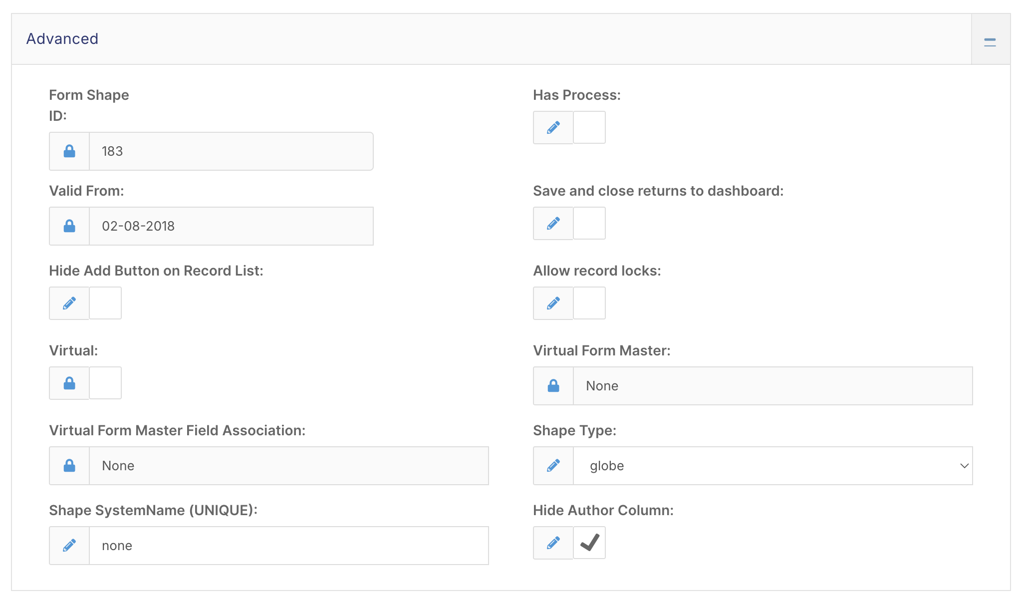The width and height of the screenshot is (1022, 602).
Task: Click pencil icon beside Shape Type dropdown
Action: point(553,466)
